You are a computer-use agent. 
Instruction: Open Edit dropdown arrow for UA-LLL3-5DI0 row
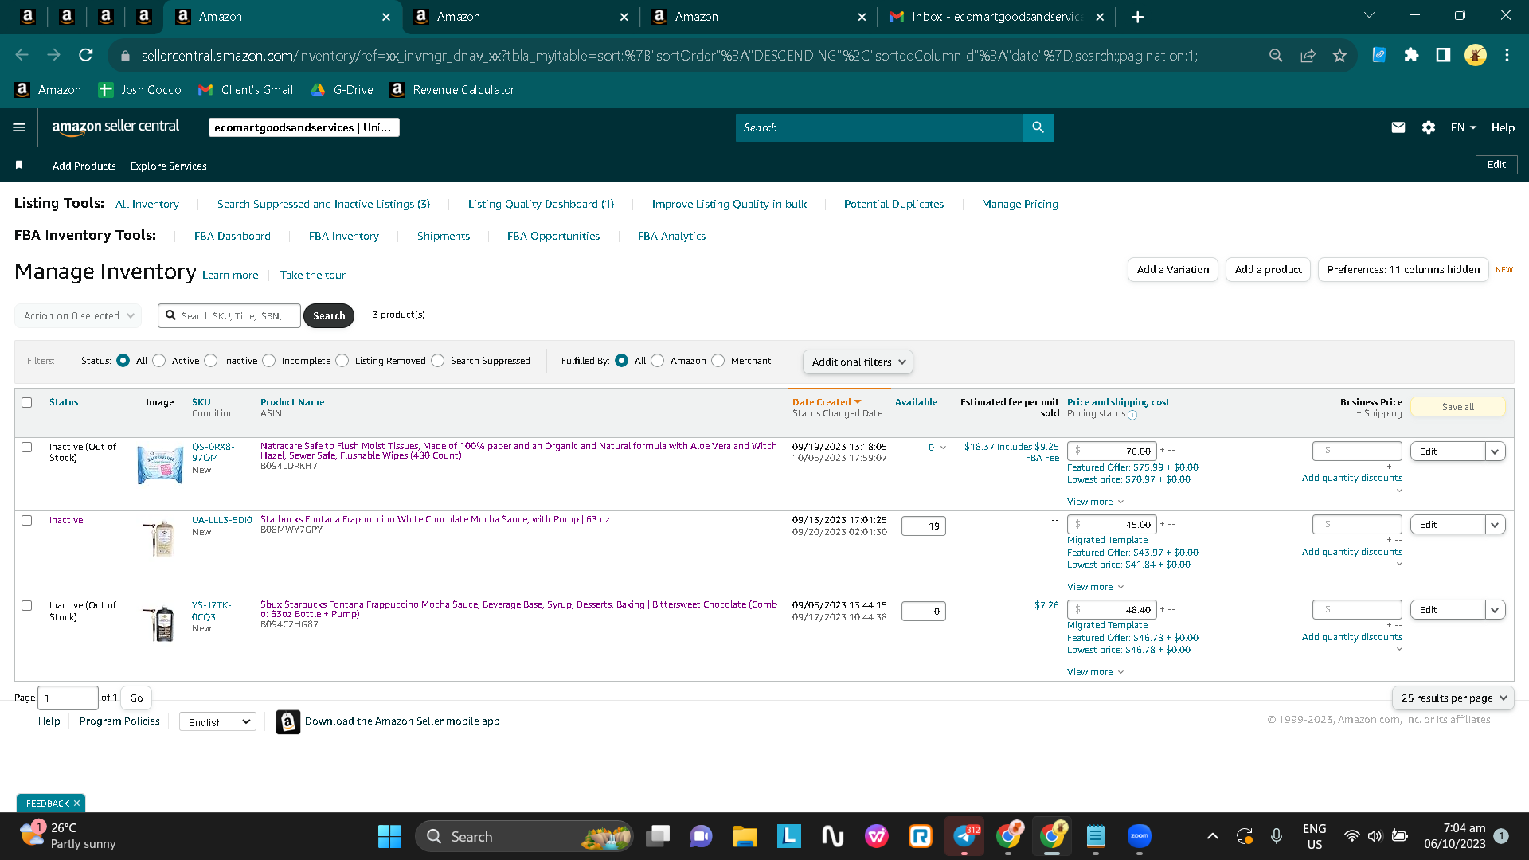tap(1495, 525)
